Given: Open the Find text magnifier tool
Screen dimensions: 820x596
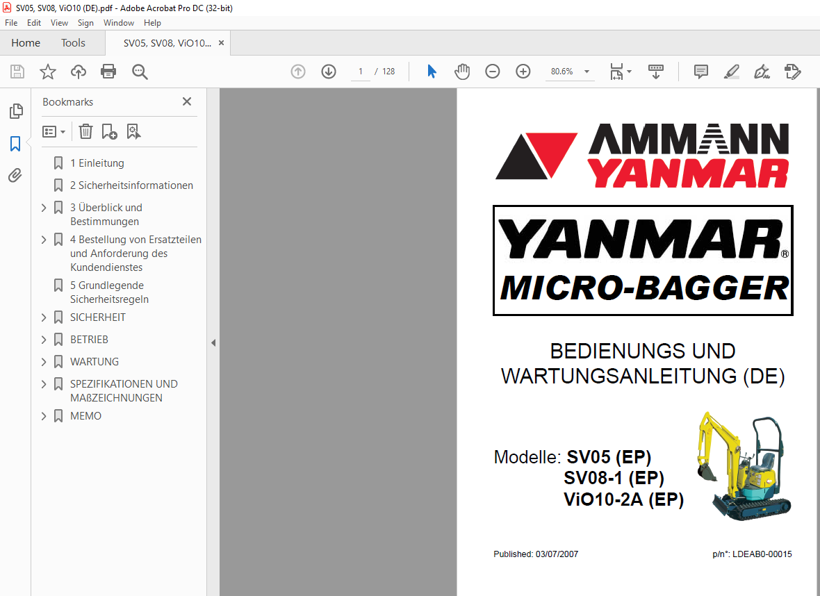Looking at the screenshot, I should [140, 72].
